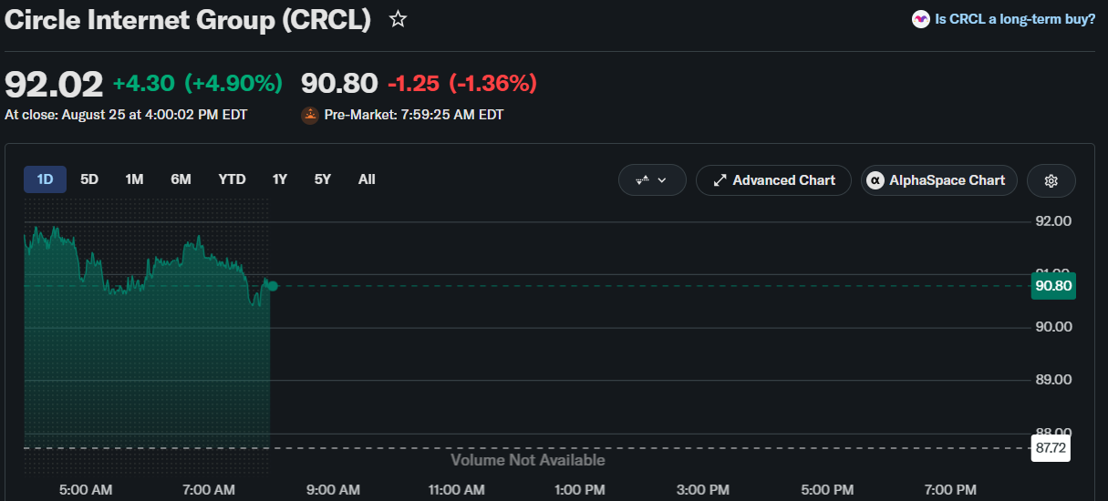Viewport: 1108px width, 501px height.
Task: Click the 9:00 AM time axis label
Action: pyautogui.click(x=333, y=490)
